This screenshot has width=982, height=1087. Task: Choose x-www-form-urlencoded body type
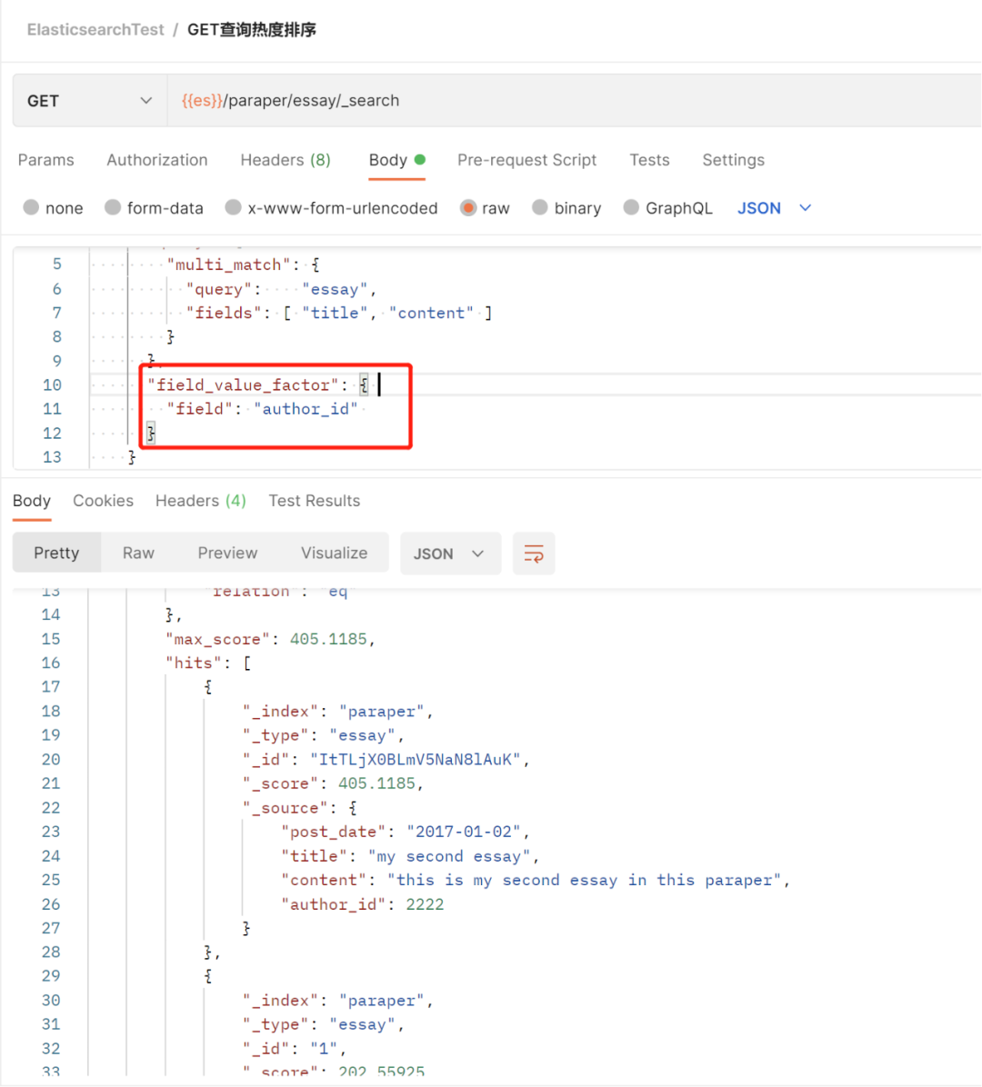click(x=234, y=208)
